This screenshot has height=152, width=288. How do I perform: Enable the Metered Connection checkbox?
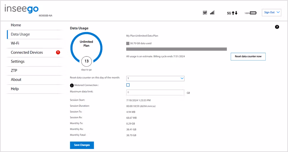pos(128,85)
